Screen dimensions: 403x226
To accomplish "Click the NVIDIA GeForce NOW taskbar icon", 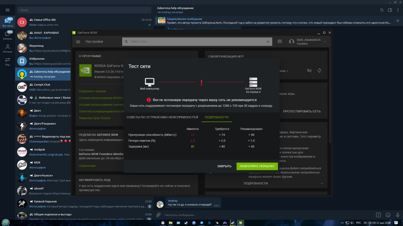I will 241,223.
